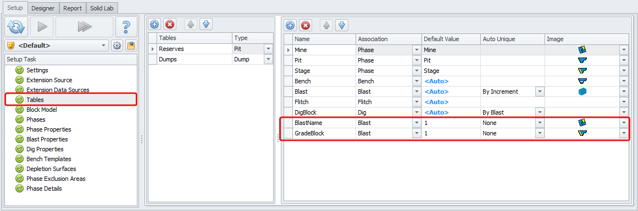Move table down with blue down arrow

pos(206,25)
